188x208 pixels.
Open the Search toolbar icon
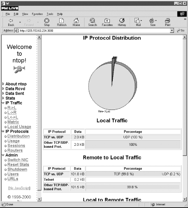click(x=93, y=21)
